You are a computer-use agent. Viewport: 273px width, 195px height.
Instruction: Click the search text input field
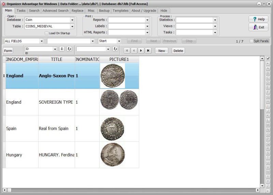(69, 41)
